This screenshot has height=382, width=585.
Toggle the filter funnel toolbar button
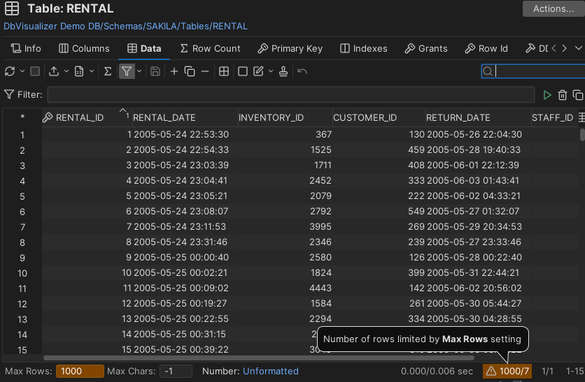[127, 71]
